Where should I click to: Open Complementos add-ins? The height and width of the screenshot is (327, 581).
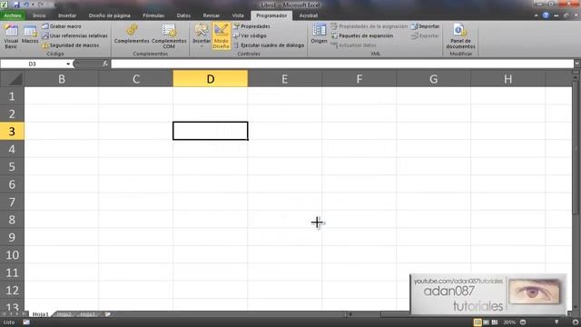[x=132, y=35]
